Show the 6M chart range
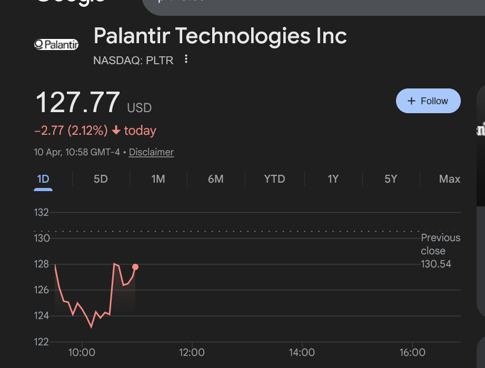The height and width of the screenshot is (368, 485). (215, 179)
